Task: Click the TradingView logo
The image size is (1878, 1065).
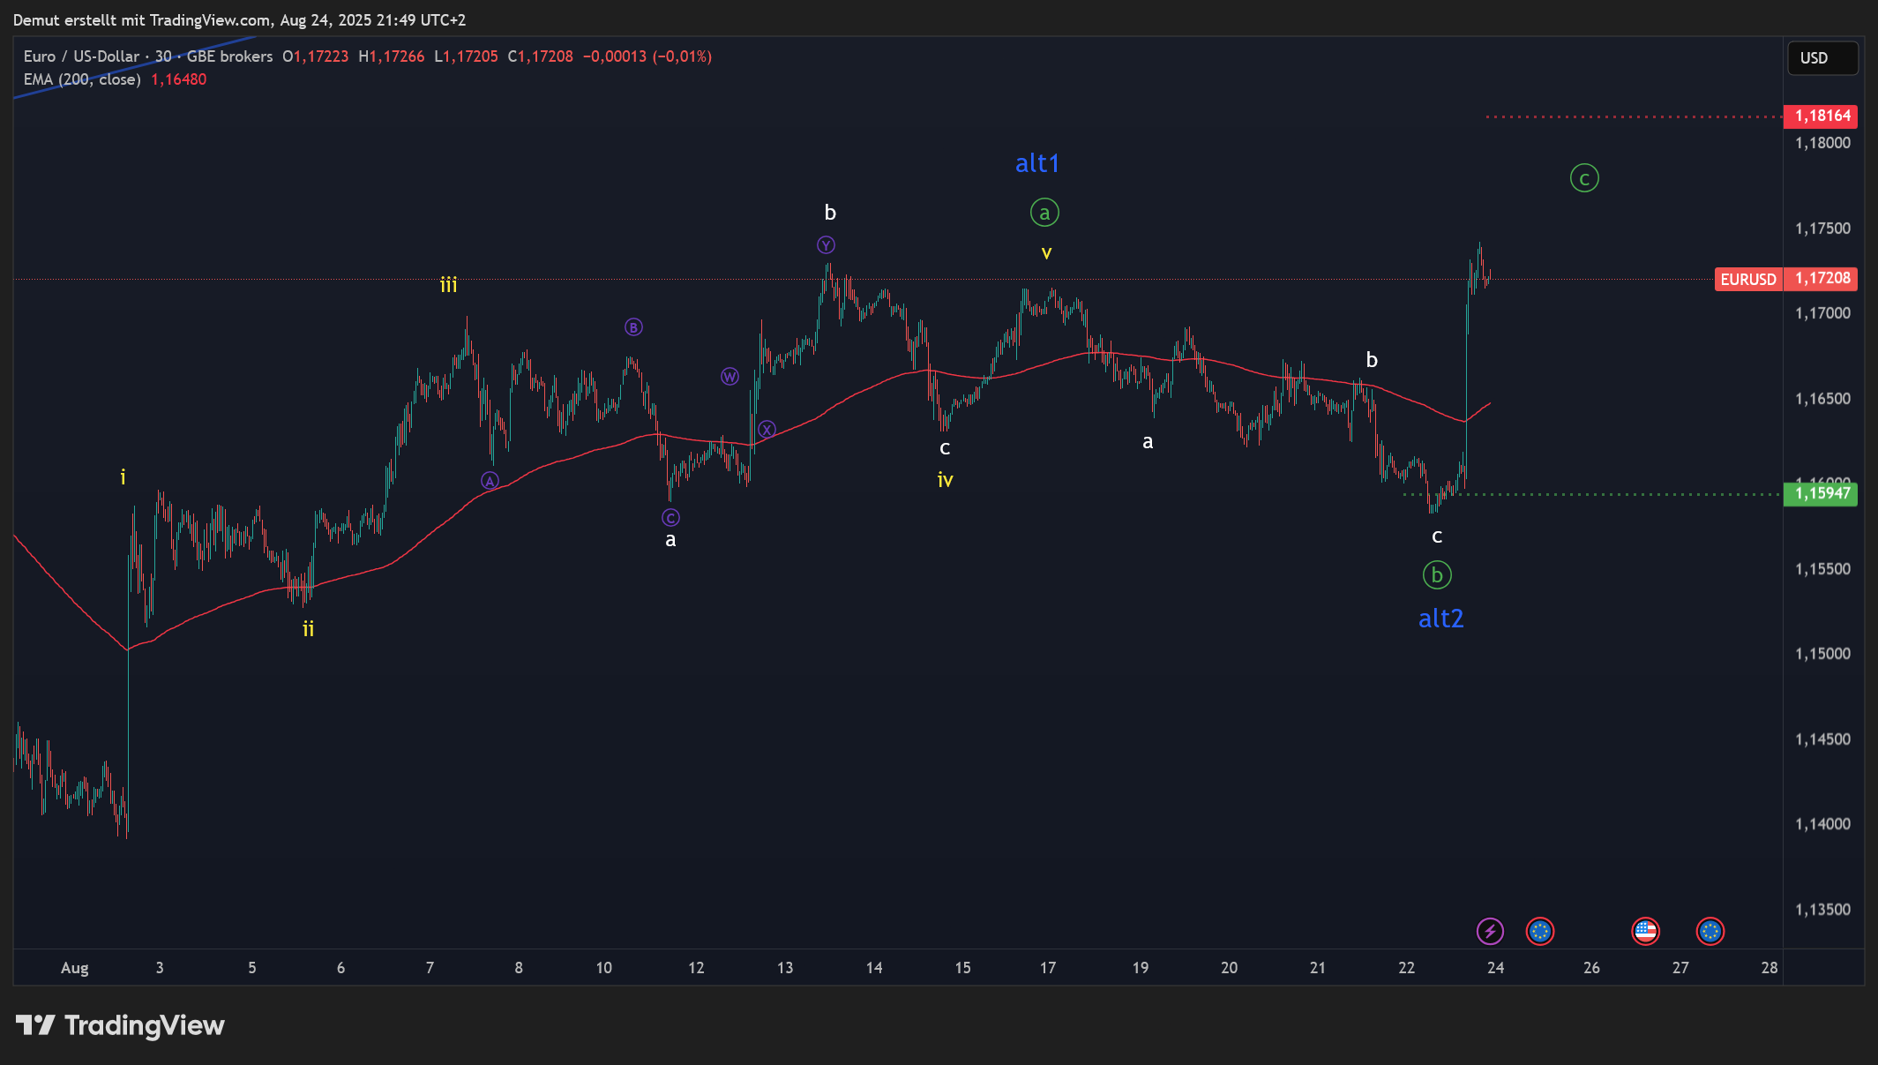Action: click(x=121, y=1025)
